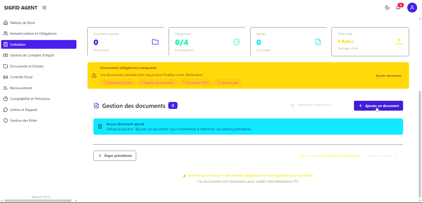Open the user profile avatar icon
Viewport: 422px width, 203px height.
coord(412,7)
